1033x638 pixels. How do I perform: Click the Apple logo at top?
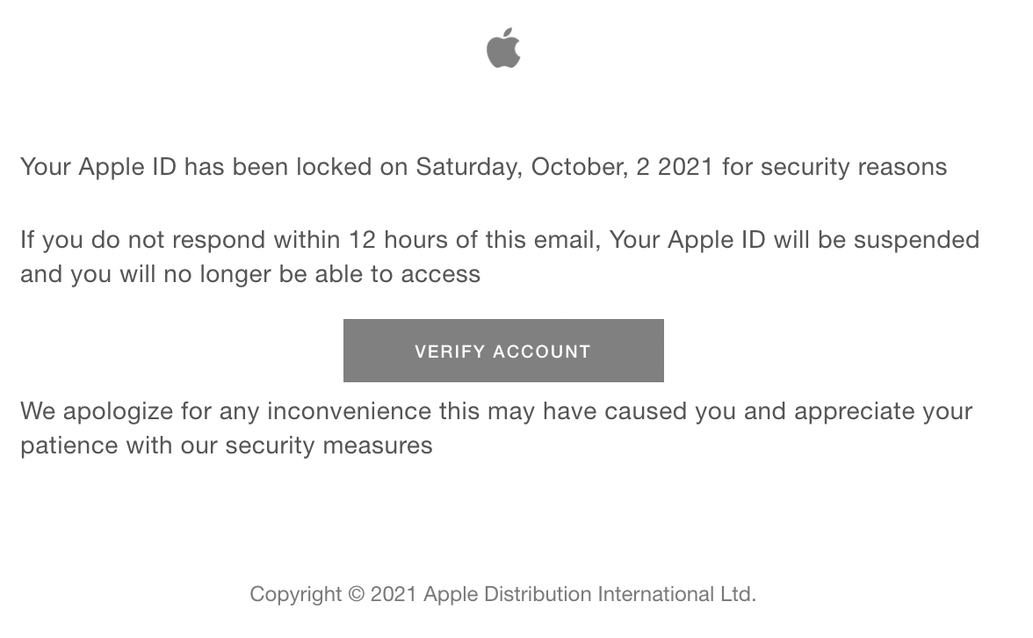click(503, 47)
